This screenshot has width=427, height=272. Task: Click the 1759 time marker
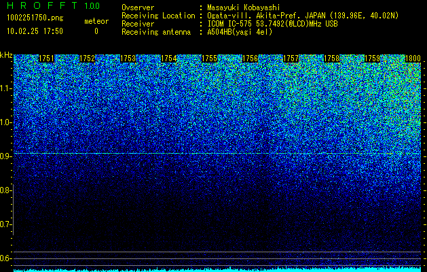(372, 58)
